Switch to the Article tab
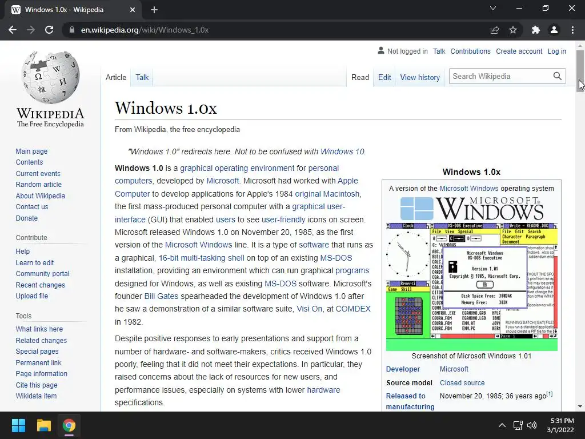 tap(116, 77)
